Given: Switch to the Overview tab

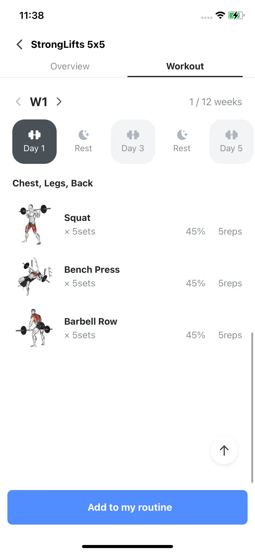Looking at the screenshot, I should (70, 66).
